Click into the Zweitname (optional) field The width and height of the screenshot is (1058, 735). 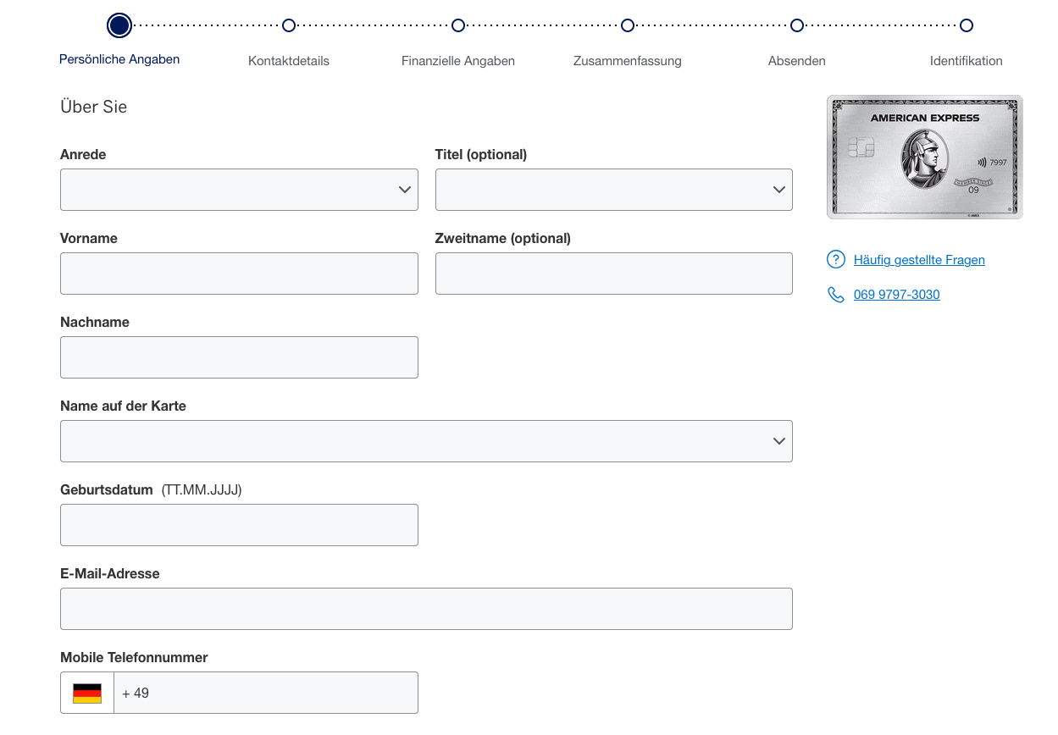pos(613,274)
